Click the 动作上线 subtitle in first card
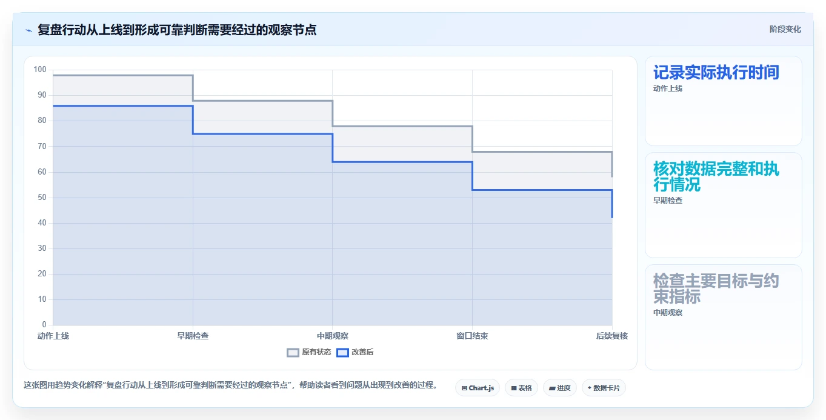 click(x=668, y=88)
